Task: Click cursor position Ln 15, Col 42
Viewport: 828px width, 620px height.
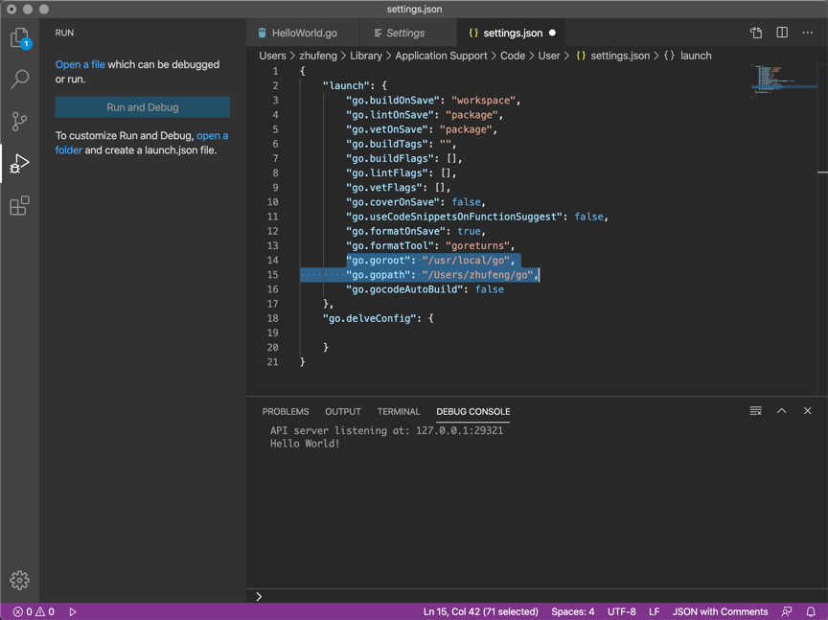Action: click(x=480, y=611)
